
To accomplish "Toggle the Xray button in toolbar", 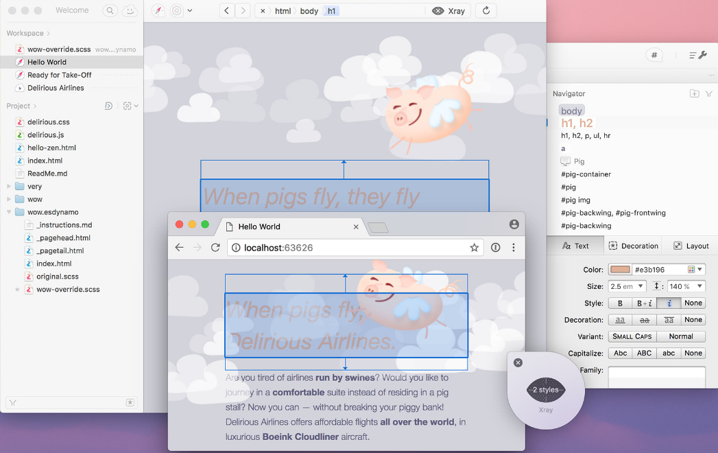I will [x=448, y=11].
